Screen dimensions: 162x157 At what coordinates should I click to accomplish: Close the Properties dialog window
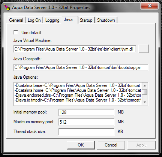[149, 6]
